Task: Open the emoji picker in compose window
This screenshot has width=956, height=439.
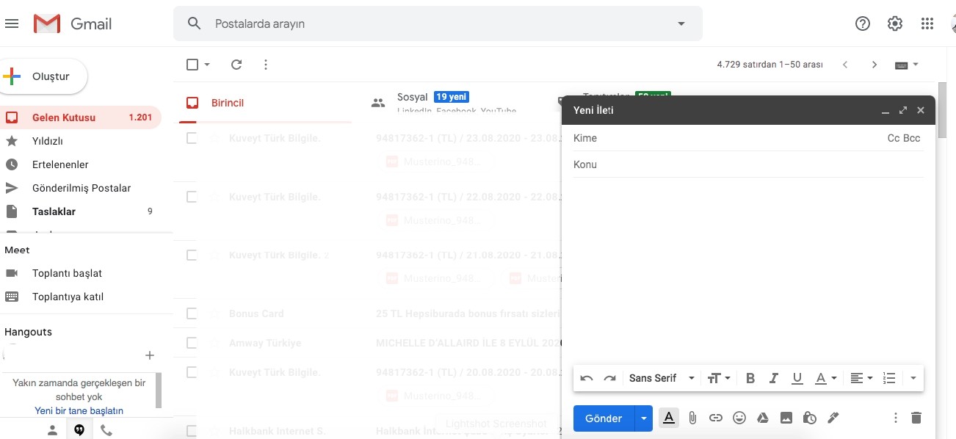Action: click(x=739, y=418)
